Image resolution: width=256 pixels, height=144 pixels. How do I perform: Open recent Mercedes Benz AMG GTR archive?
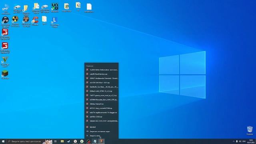102,100
